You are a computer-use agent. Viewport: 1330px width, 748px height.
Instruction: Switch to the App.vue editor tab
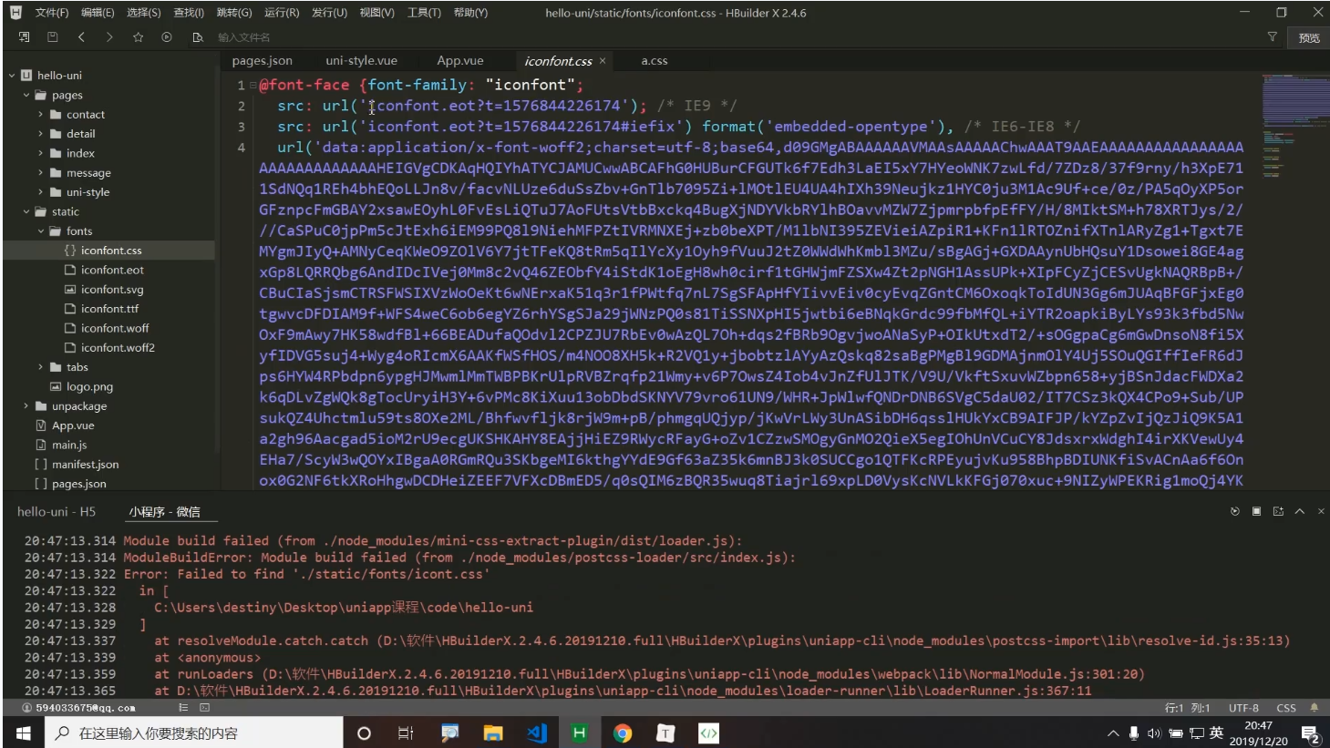click(460, 61)
